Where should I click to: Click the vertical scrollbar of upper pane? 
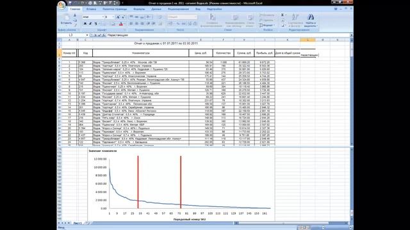pyautogui.click(x=352, y=91)
